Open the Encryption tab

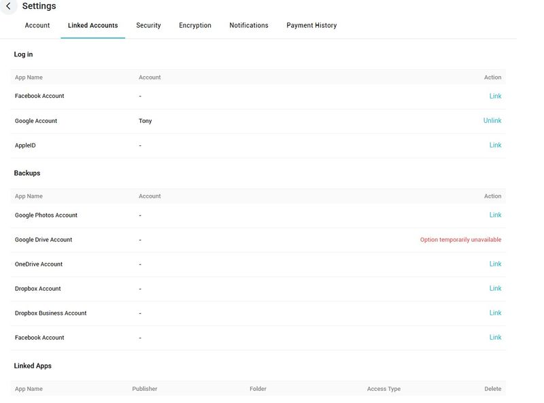point(195,26)
